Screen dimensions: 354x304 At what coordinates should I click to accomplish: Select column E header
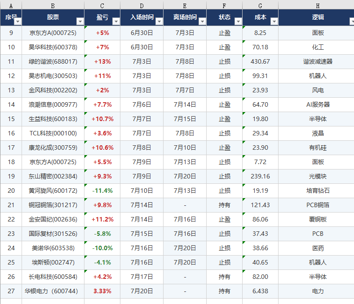185,6
